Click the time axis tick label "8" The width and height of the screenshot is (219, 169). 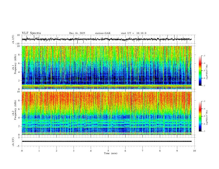[x=160, y=151]
